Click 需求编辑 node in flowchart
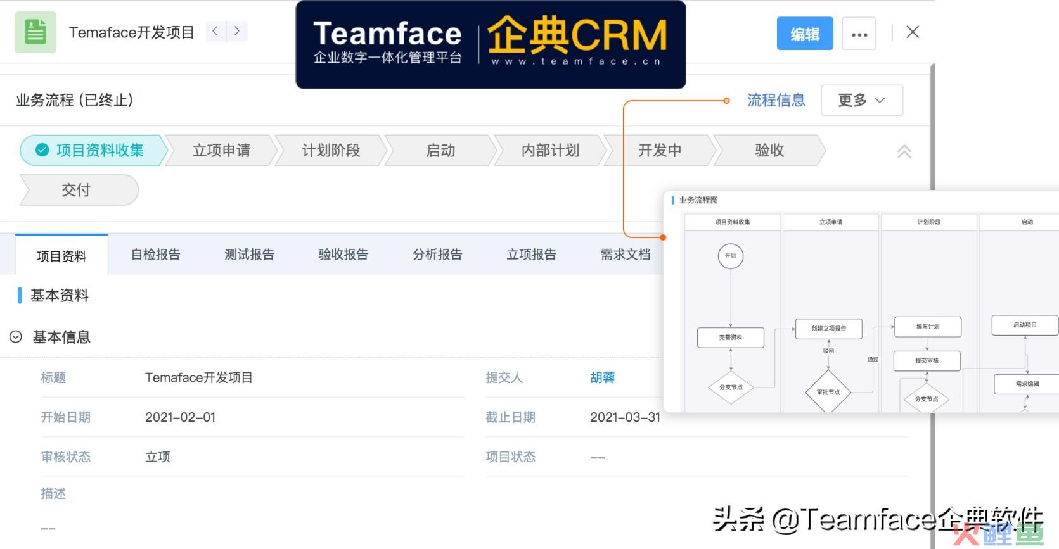 coord(1027,384)
